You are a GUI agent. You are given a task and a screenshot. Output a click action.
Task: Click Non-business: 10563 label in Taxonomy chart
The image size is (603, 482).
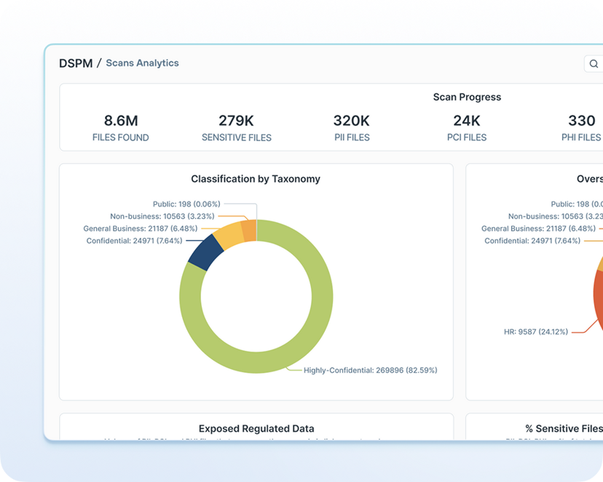point(162,216)
